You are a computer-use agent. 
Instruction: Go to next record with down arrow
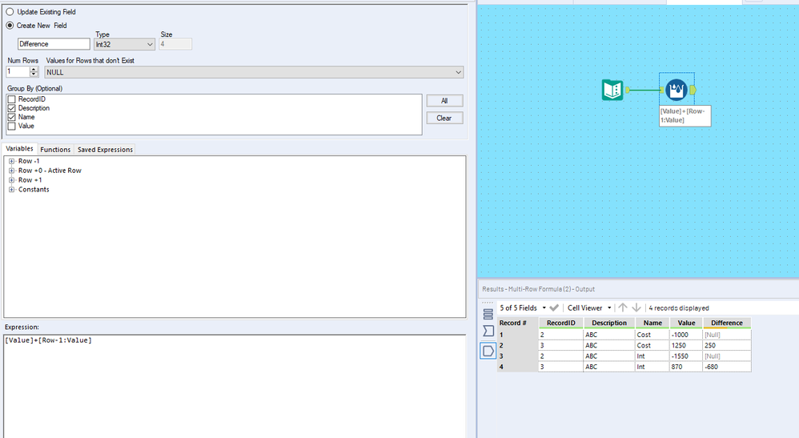(636, 307)
